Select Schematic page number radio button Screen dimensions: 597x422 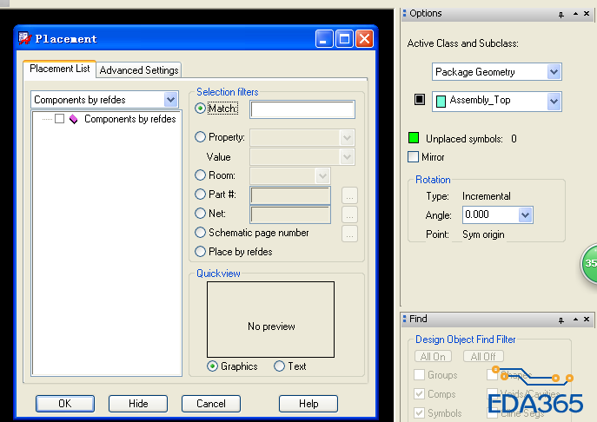[x=200, y=232]
